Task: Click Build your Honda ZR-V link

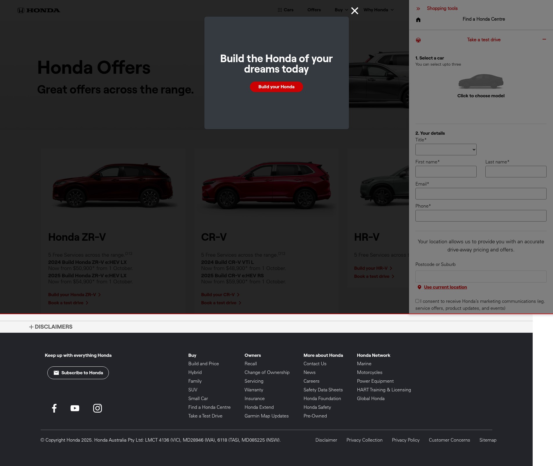Action: pyautogui.click(x=74, y=295)
